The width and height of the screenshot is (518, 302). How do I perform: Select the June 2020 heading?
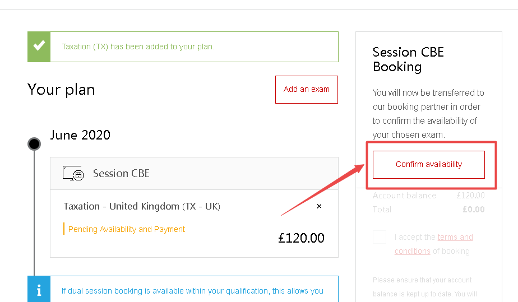click(80, 135)
